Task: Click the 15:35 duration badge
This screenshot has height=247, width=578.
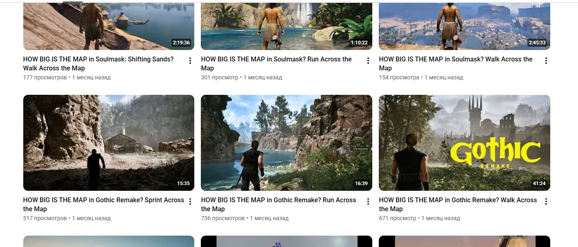Action: [x=183, y=184]
